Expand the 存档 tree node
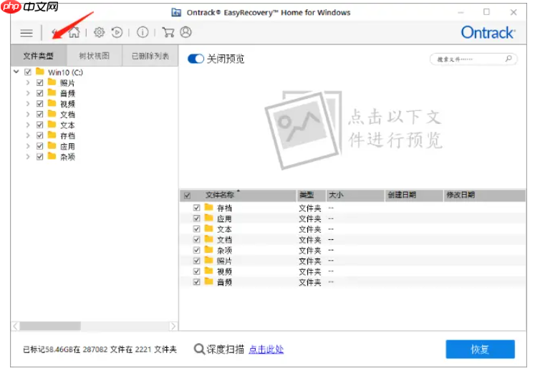Viewport: 535px width, 371px height. point(28,135)
